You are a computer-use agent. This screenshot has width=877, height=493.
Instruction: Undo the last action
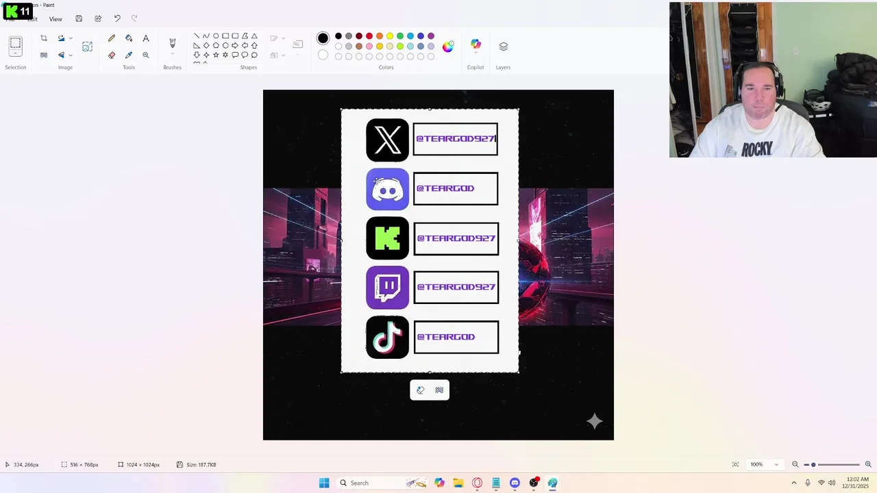pos(117,18)
